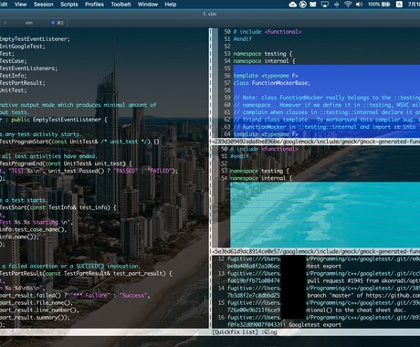Click the 100% battery indicator
The width and height of the screenshot is (420, 347).
point(379,5)
